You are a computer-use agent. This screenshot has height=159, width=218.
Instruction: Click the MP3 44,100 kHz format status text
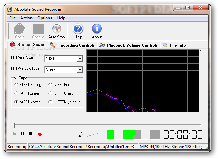pyautogui.click(x=171, y=147)
